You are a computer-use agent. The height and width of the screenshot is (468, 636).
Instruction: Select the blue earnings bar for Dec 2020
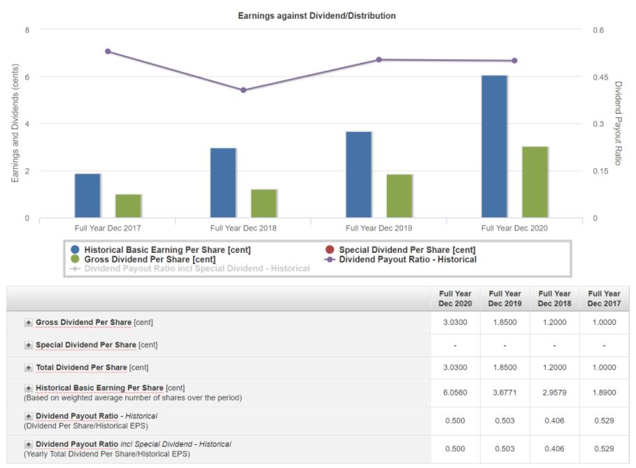click(x=494, y=147)
